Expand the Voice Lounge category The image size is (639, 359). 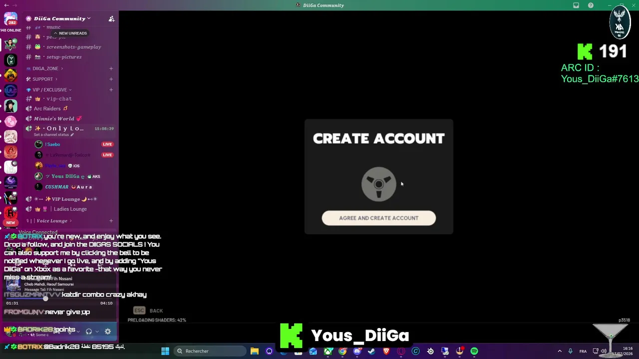click(x=50, y=220)
